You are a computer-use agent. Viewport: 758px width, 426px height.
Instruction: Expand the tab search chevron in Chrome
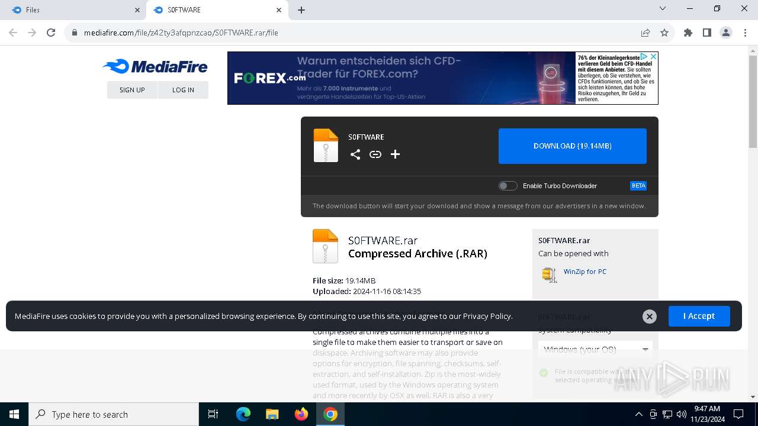point(663,8)
